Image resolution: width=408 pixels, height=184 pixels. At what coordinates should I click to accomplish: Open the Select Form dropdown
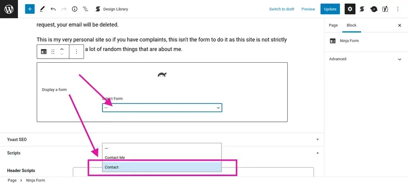pyautogui.click(x=162, y=108)
